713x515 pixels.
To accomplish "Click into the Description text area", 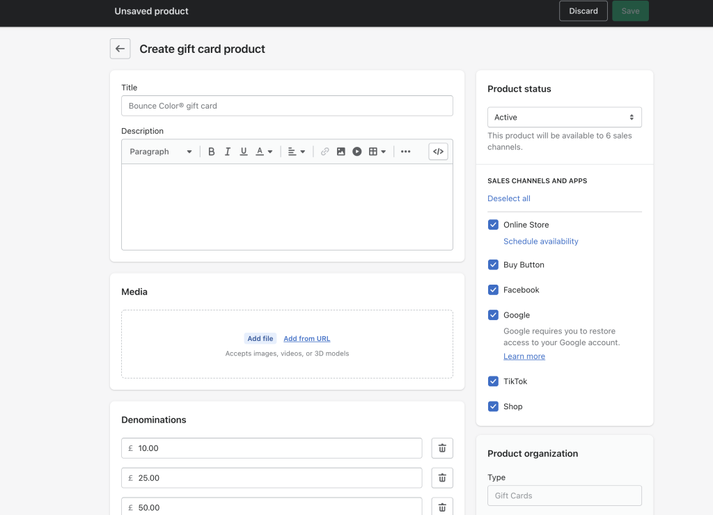I will (x=287, y=207).
